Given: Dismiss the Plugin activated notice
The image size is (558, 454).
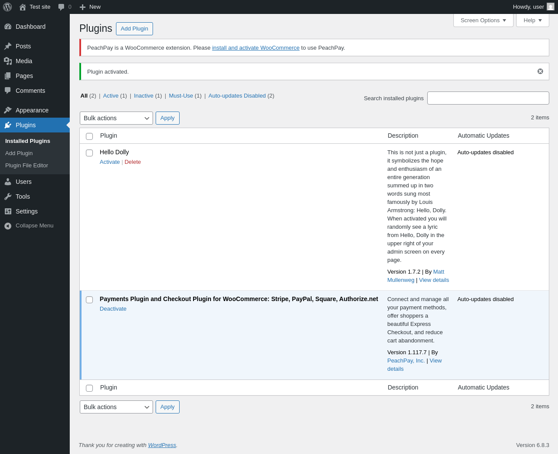Looking at the screenshot, I should (540, 71).
